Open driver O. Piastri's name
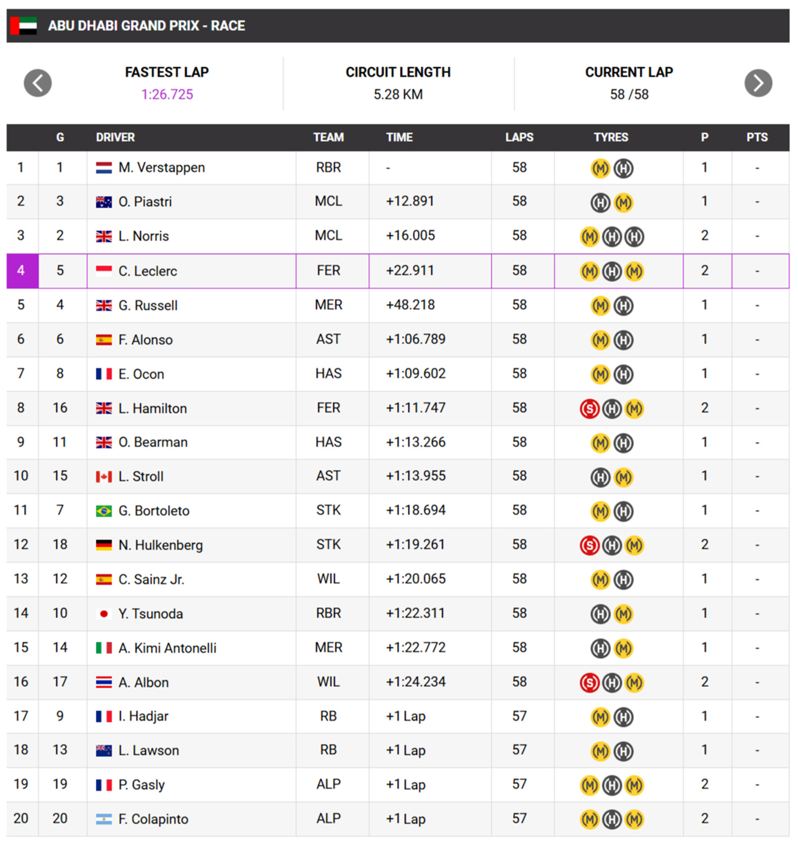The width and height of the screenshot is (798, 842). point(145,202)
